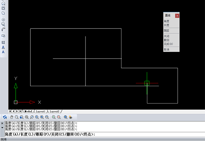The height and width of the screenshot is (141, 205).
Task: Switch to the Layout2 tab
Action: pyautogui.click(x=54, y=112)
